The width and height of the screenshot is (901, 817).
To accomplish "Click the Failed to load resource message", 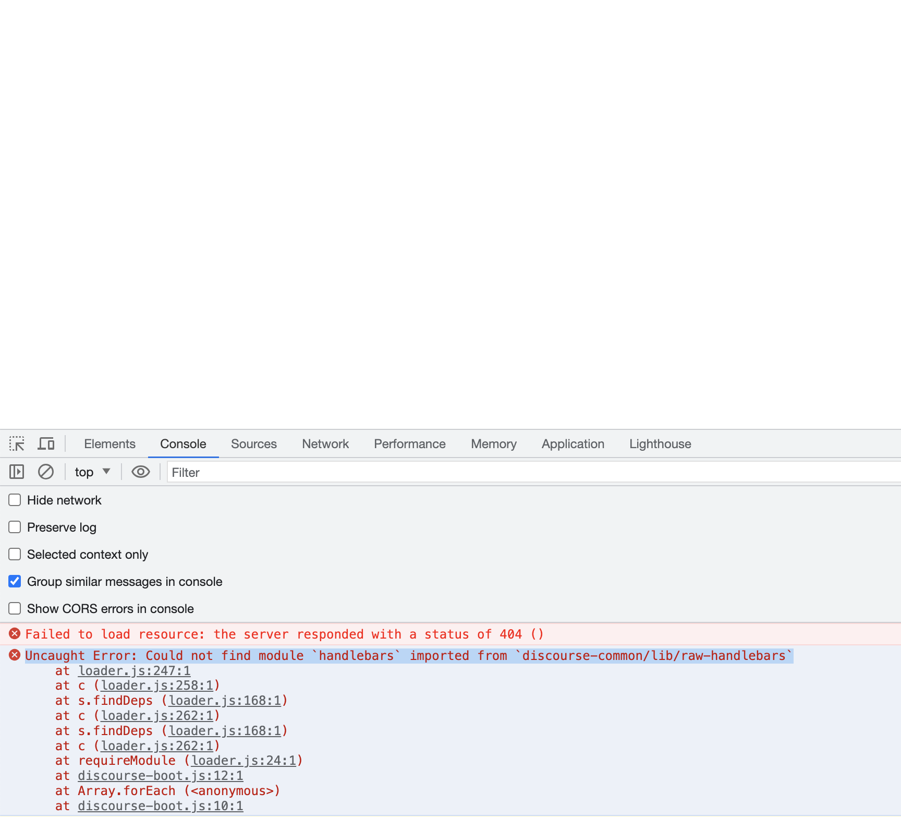I will (285, 634).
